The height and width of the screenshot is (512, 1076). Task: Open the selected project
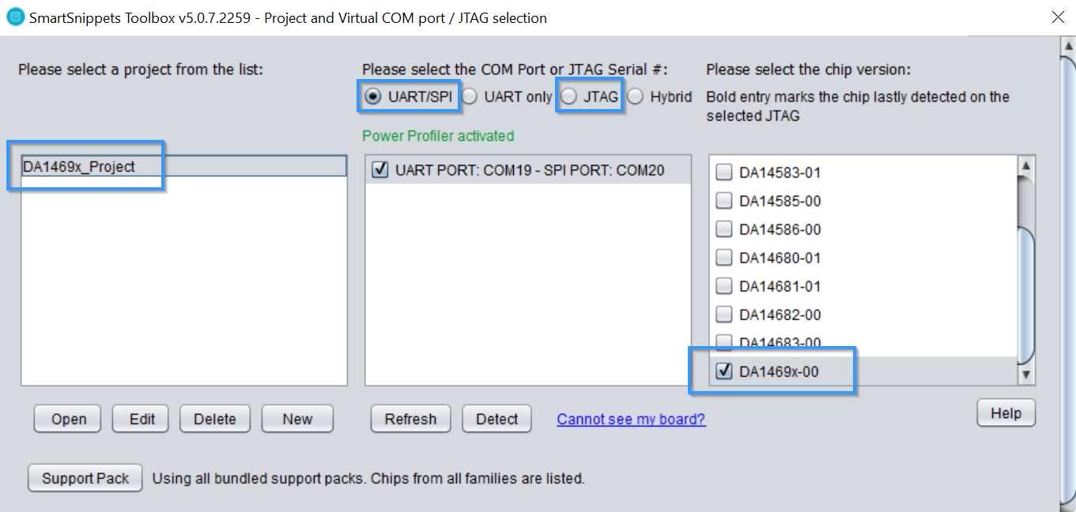click(69, 419)
